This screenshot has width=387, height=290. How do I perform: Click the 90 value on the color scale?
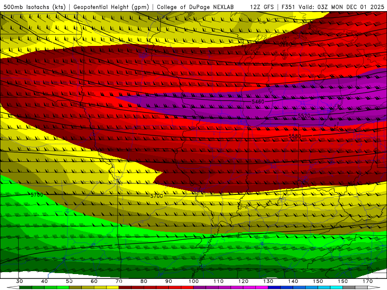[168, 281]
